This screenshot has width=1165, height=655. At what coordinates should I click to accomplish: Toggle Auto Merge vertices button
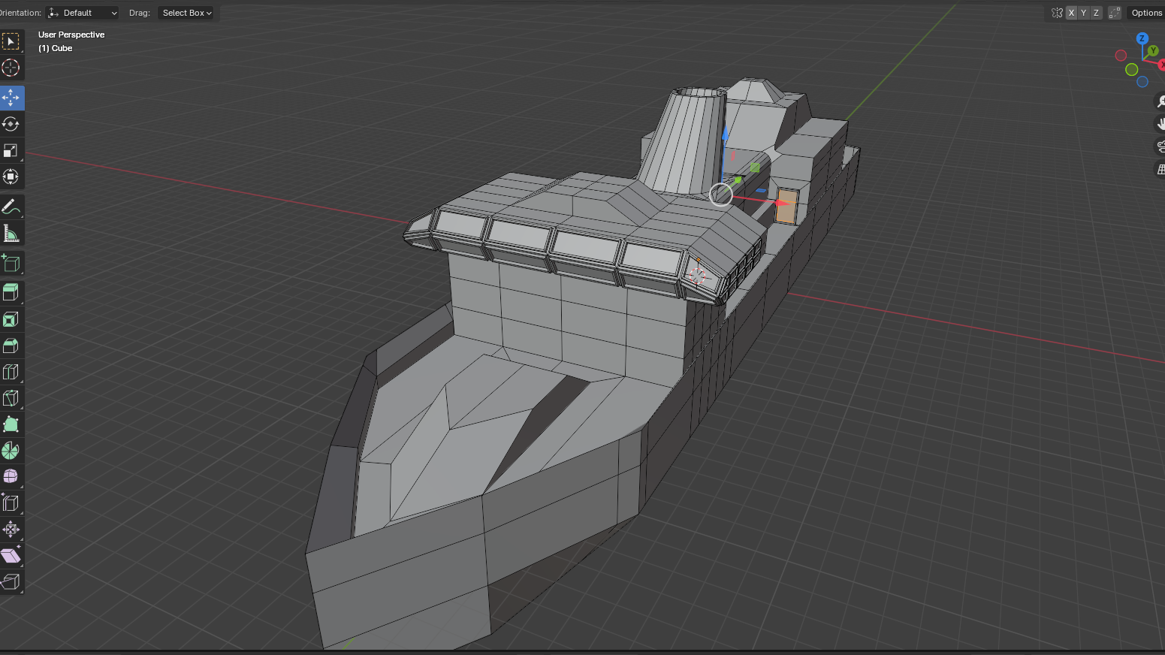click(x=1115, y=13)
